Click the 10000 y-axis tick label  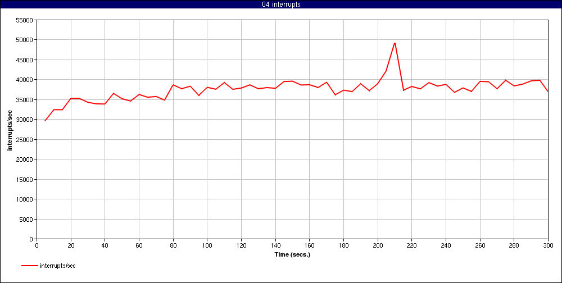pyautogui.click(x=25, y=199)
